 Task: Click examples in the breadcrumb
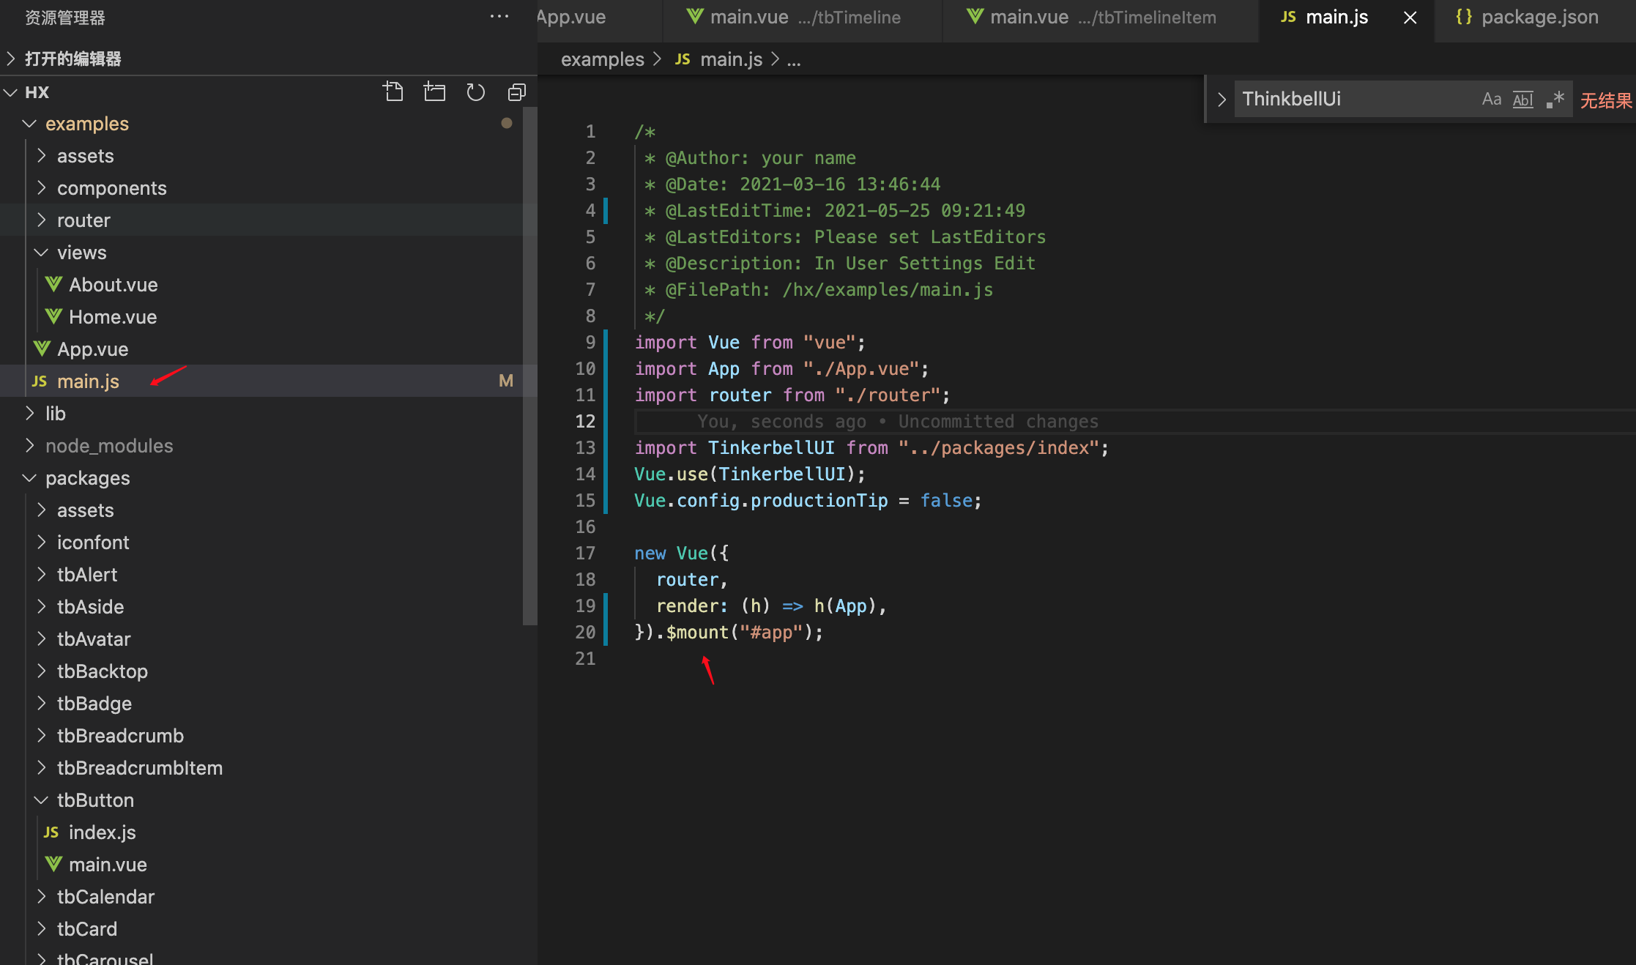click(x=603, y=59)
